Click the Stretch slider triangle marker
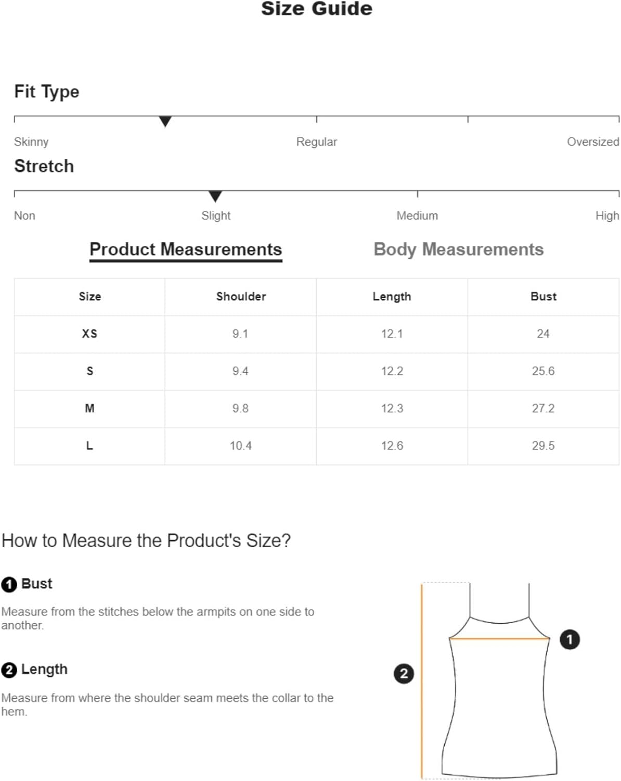This screenshot has height=781, width=621. tap(215, 196)
